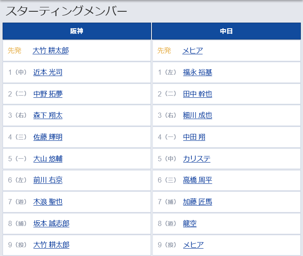The image size is (303, 256).
Task: Open Hanshin starting pitcher 大竹 耕太郎 link
Action: click(51, 50)
